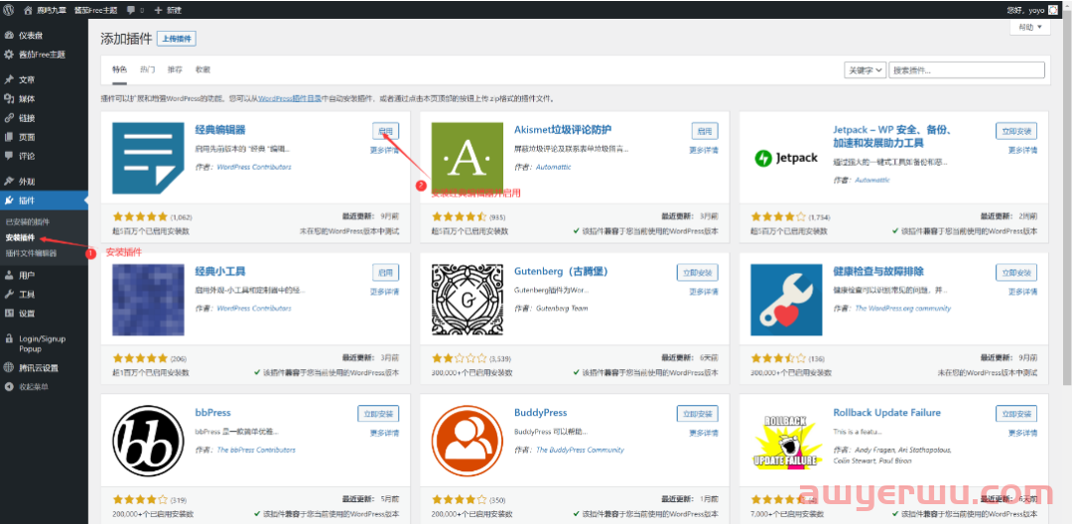Click the plus 新建 icon
This screenshot has height=524, width=1072.
tap(159, 11)
